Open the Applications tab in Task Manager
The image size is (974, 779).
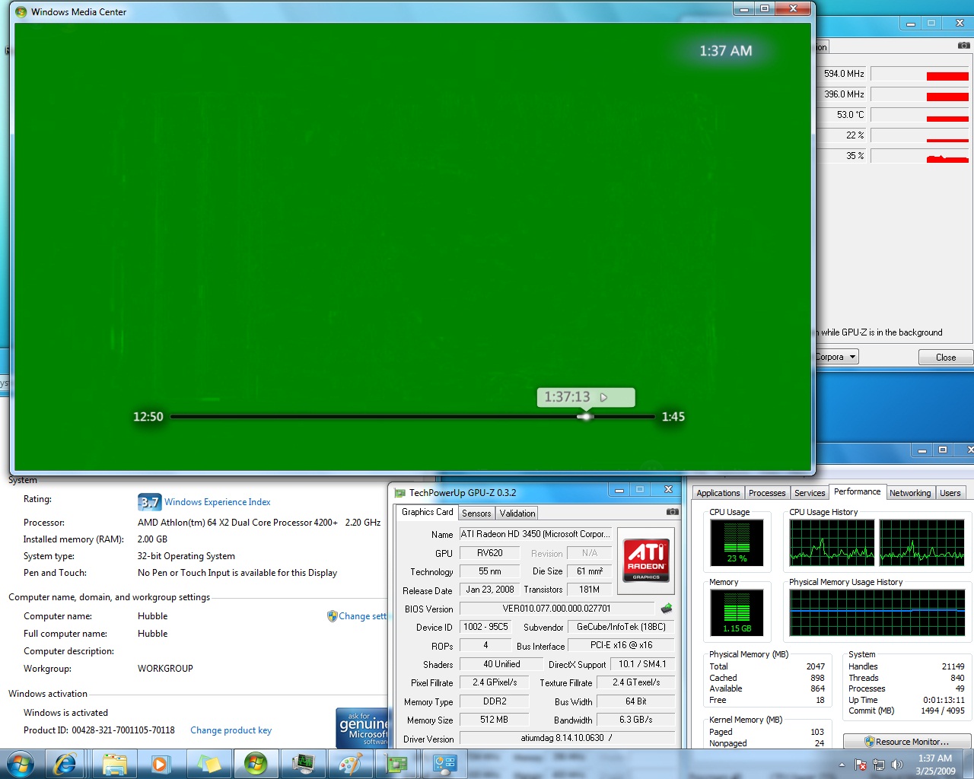(x=718, y=493)
